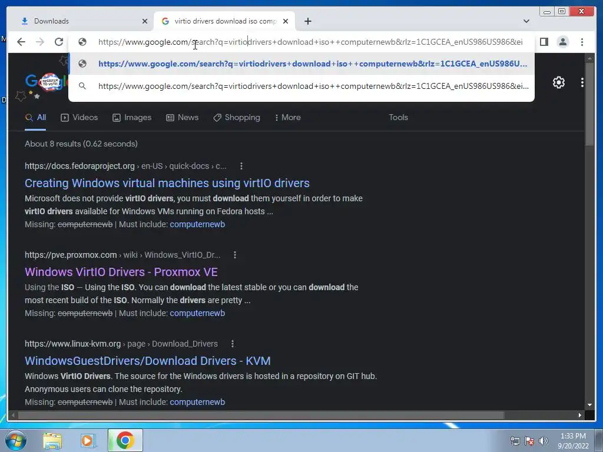Open WindowsGuestDrivers/Download Drivers - KVM result
This screenshot has width=603, height=452.
coord(148,361)
